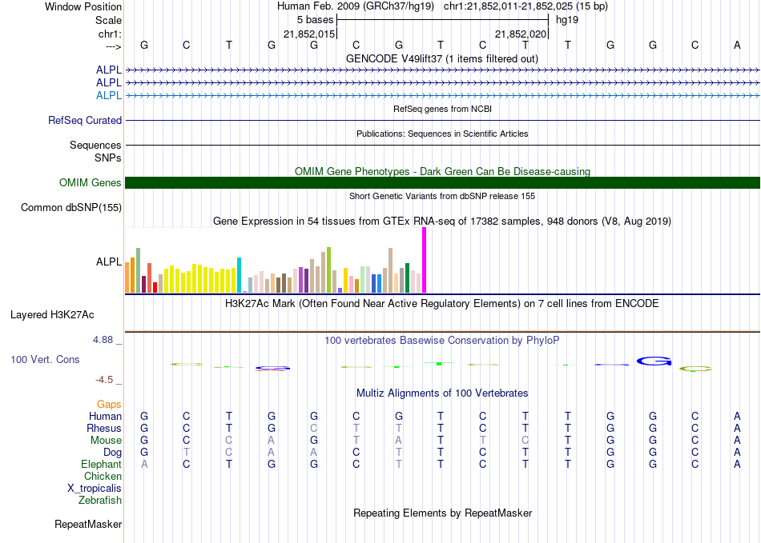Click the Zebrafish species label
Screen dimensions: 761x543
100,501
